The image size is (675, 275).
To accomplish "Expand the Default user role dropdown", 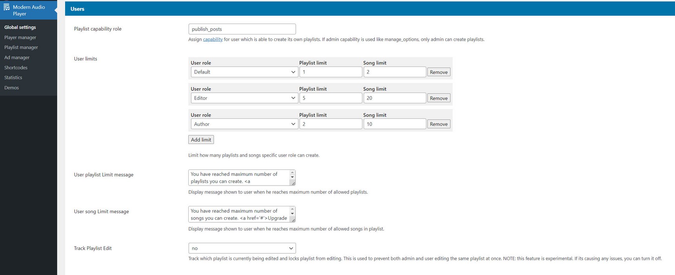I will click(x=244, y=72).
